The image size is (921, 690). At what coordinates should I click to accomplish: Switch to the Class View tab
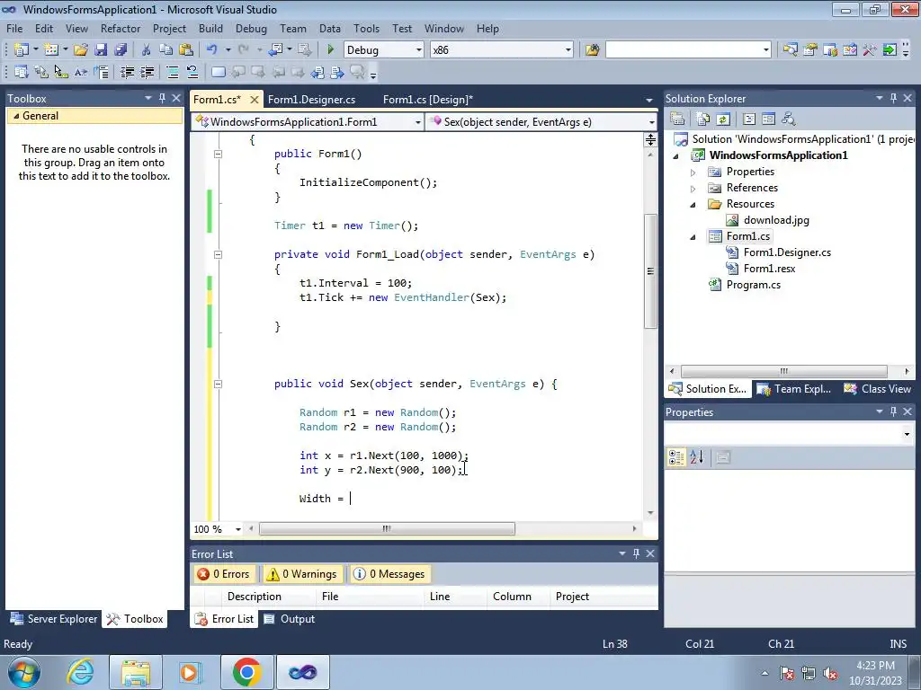tap(878, 389)
